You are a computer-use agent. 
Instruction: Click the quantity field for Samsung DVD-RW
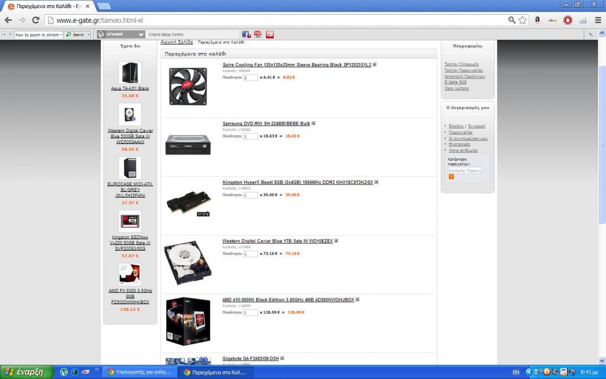[x=250, y=136]
